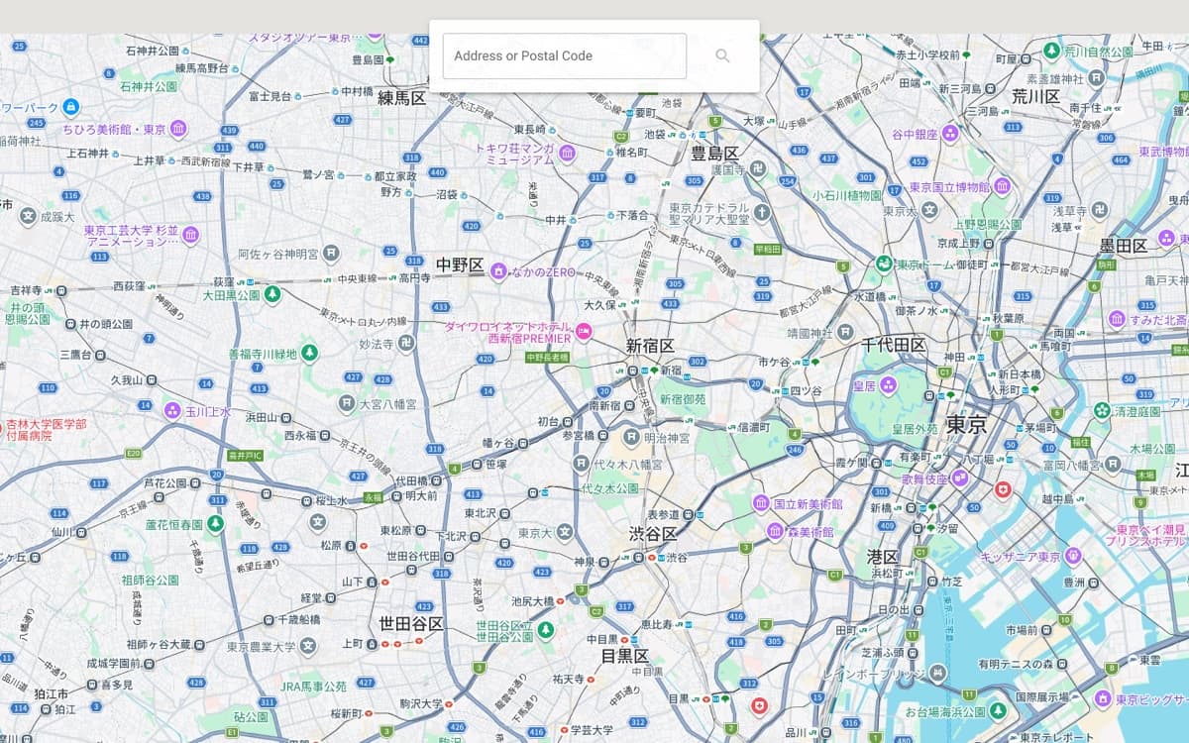Select the 国立新美術館 museum pin

coord(760,503)
